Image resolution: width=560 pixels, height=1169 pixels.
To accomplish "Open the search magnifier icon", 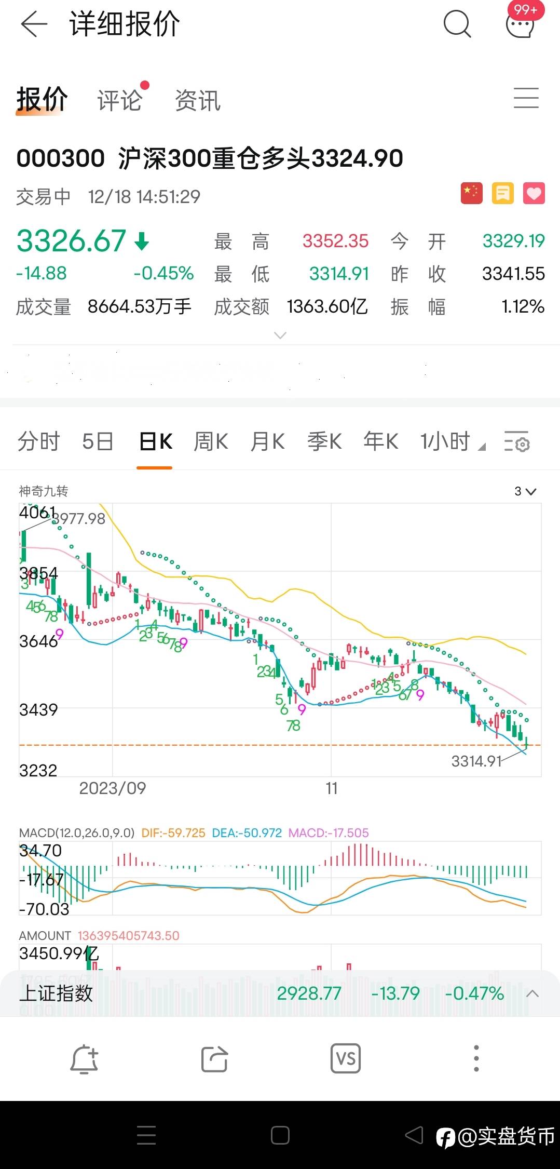I will tap(457, 24).
